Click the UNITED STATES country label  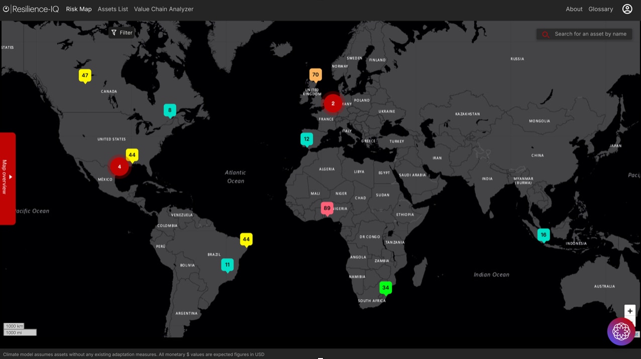112,139
